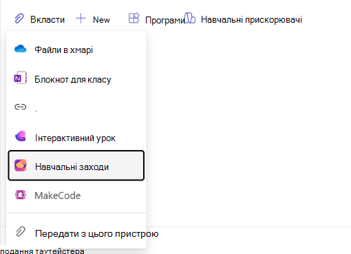351x254 pixels.
Task: Select the highlighted Навчальні заходи item
Action: pyautogui.click(x=76, y=165)
